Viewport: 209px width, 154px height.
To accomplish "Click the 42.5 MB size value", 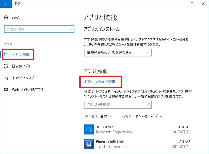I will tap(184, 142).
